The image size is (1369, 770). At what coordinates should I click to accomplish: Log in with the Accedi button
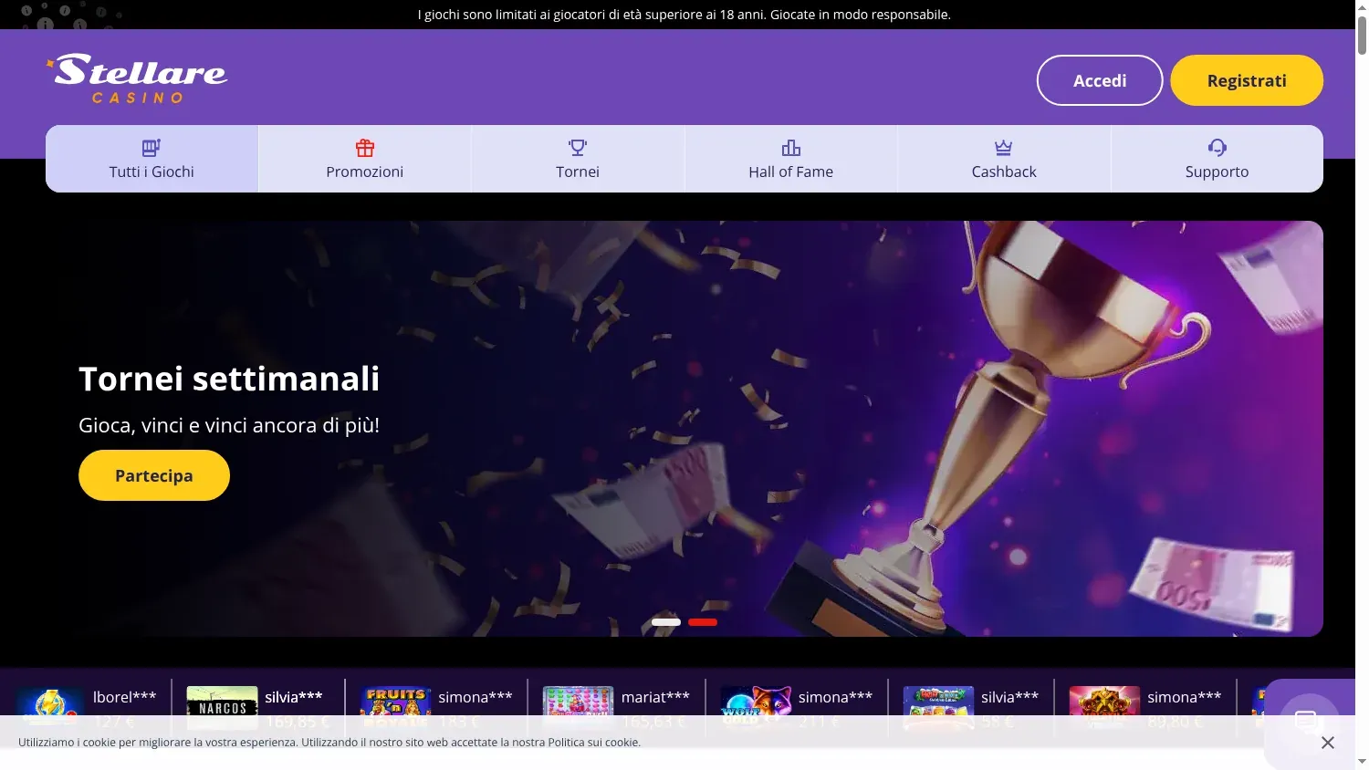click(x=1100, y=80)
